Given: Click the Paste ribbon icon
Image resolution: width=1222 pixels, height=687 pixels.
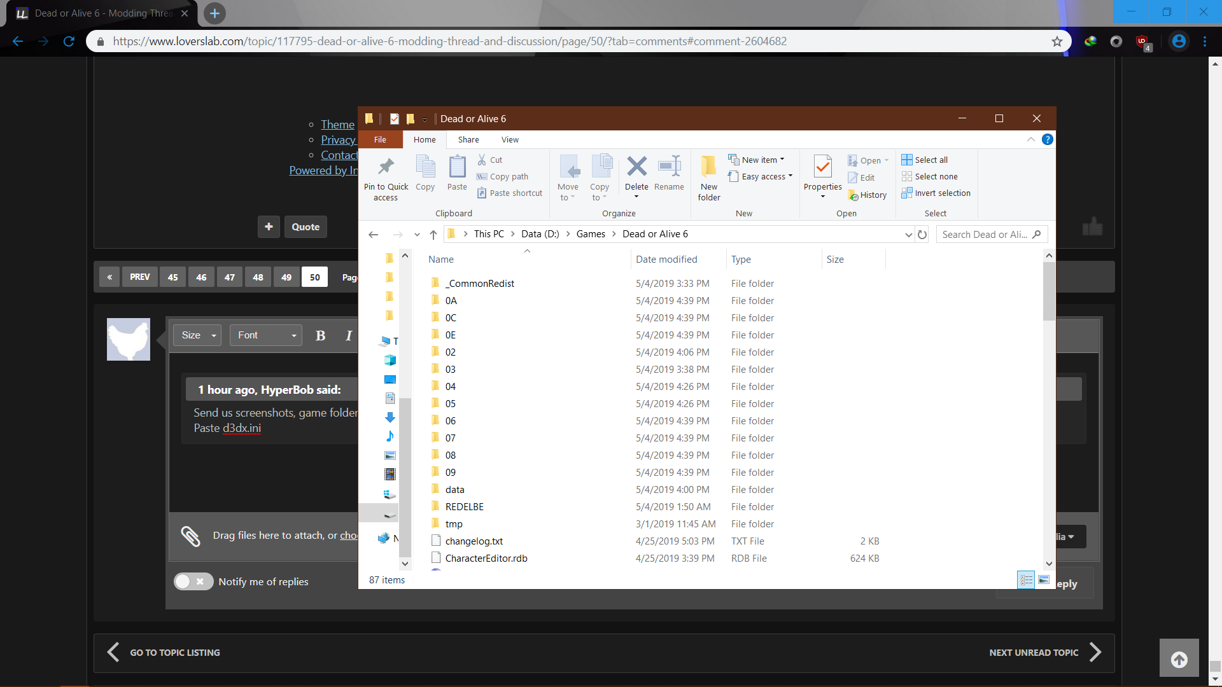Looking at the screenshot, I should [x=457, y=167].
